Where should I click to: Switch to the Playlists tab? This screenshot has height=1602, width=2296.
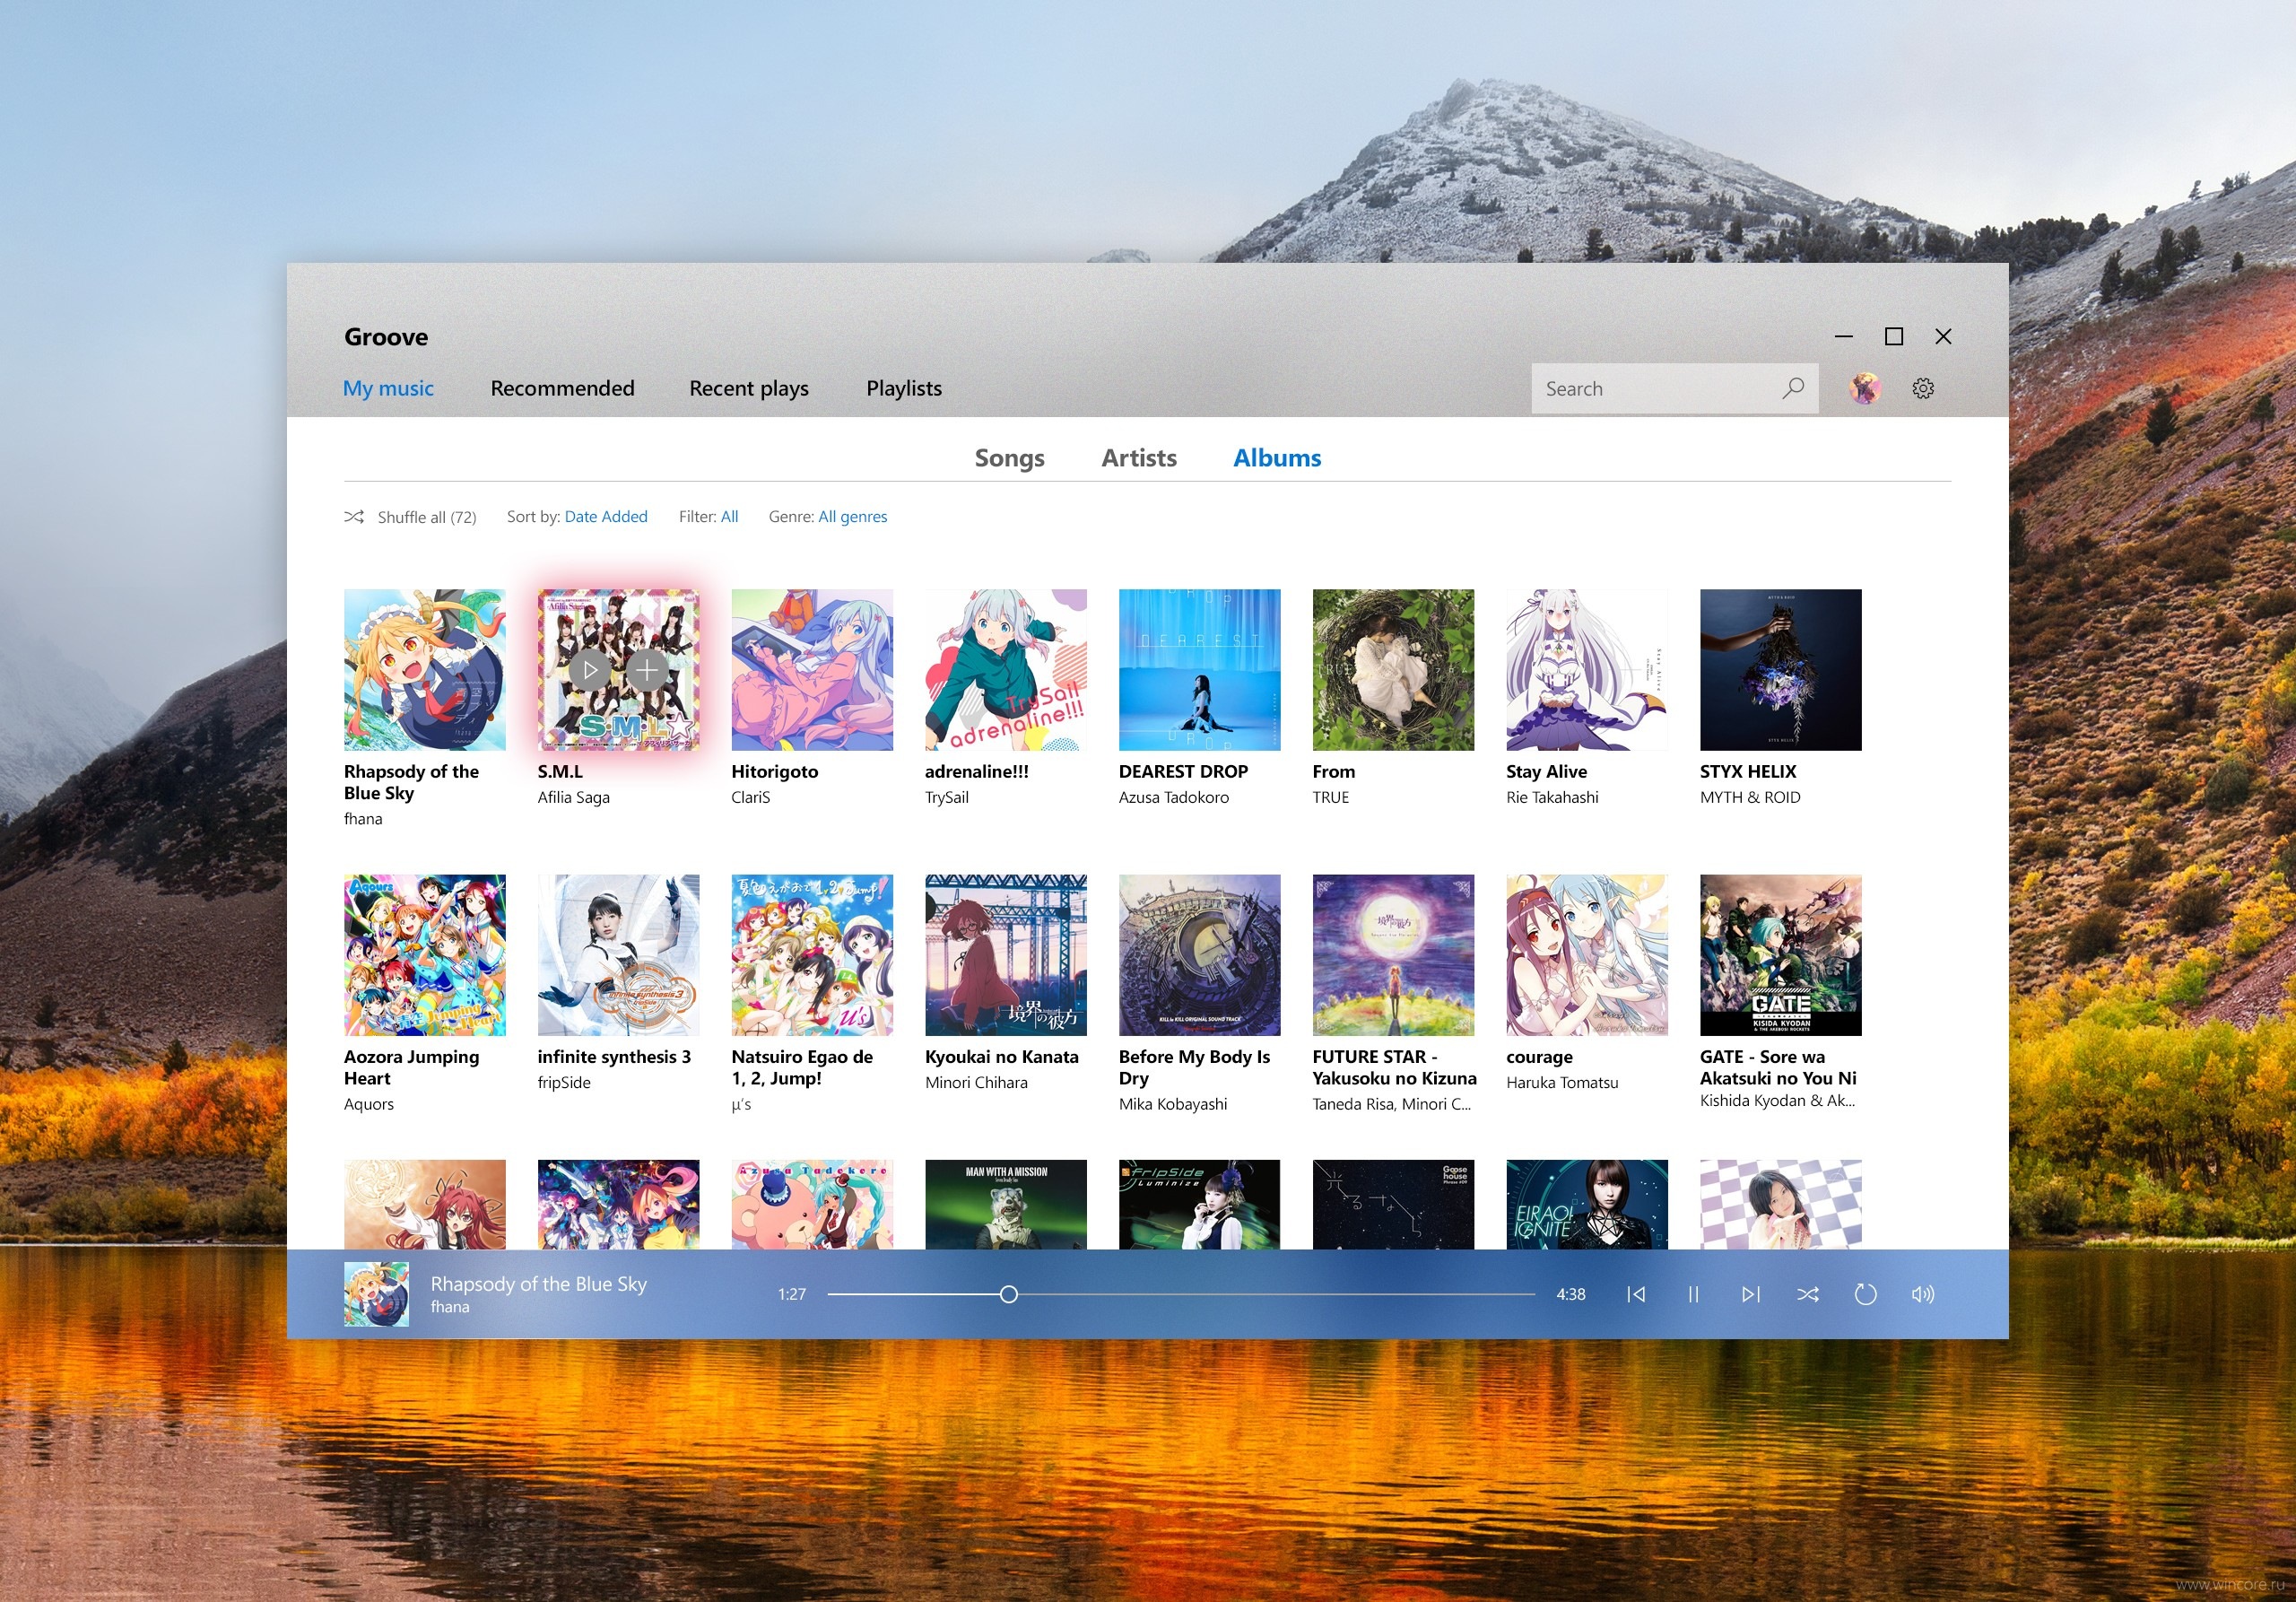904,388
